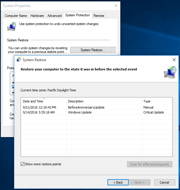180x190 pixels.
Task: Click 9/21/2016 12:19:42 PM date cell
Action: tap(39, 107)
